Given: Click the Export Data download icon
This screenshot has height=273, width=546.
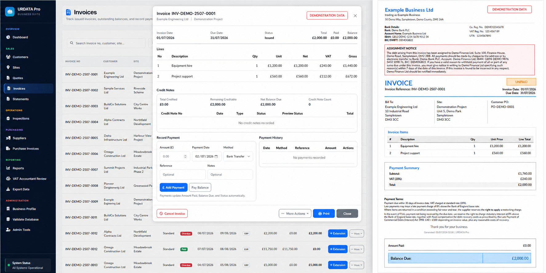Looking at the screenshot, I should (x=8, y=189).
